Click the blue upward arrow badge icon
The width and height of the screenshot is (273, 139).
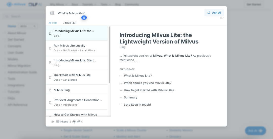[x=84, y=17]
